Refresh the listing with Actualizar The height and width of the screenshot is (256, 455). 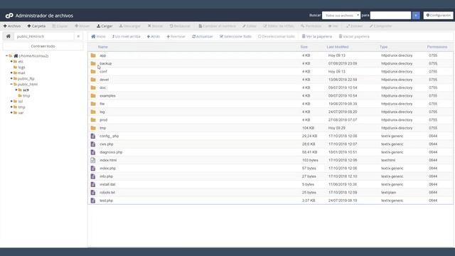[203, 36]
